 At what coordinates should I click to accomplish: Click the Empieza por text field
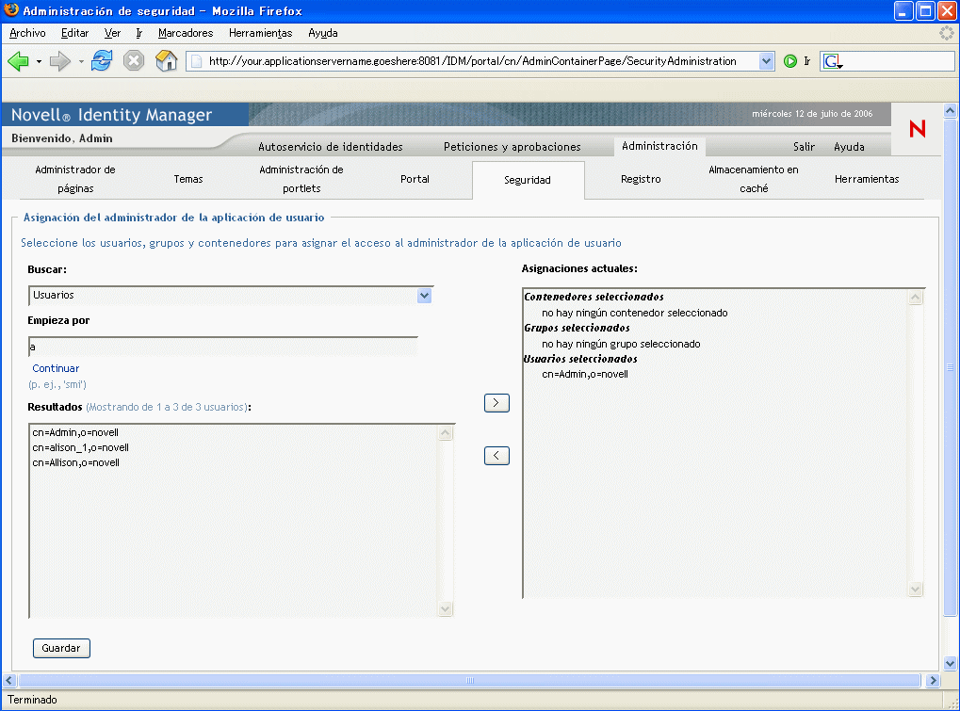click(223, 347)
